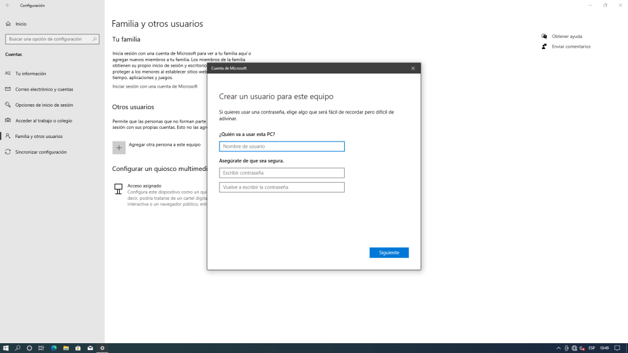
Task: Click the key icon for Opciones de inicio de sesión
Action: click(8, 105)
